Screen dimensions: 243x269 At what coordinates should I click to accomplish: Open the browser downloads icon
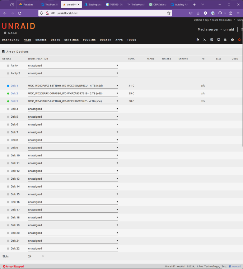coord(198,13)
